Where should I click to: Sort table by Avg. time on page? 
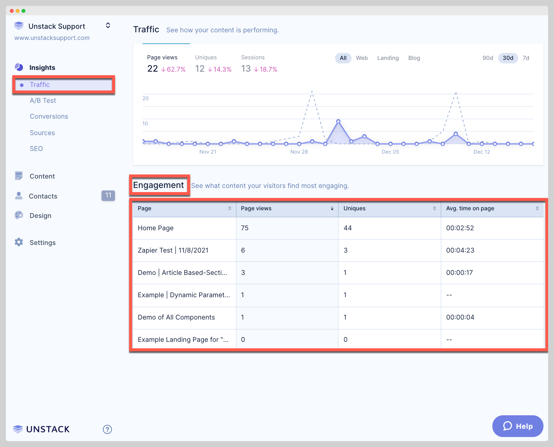click(x=537, y=208)
